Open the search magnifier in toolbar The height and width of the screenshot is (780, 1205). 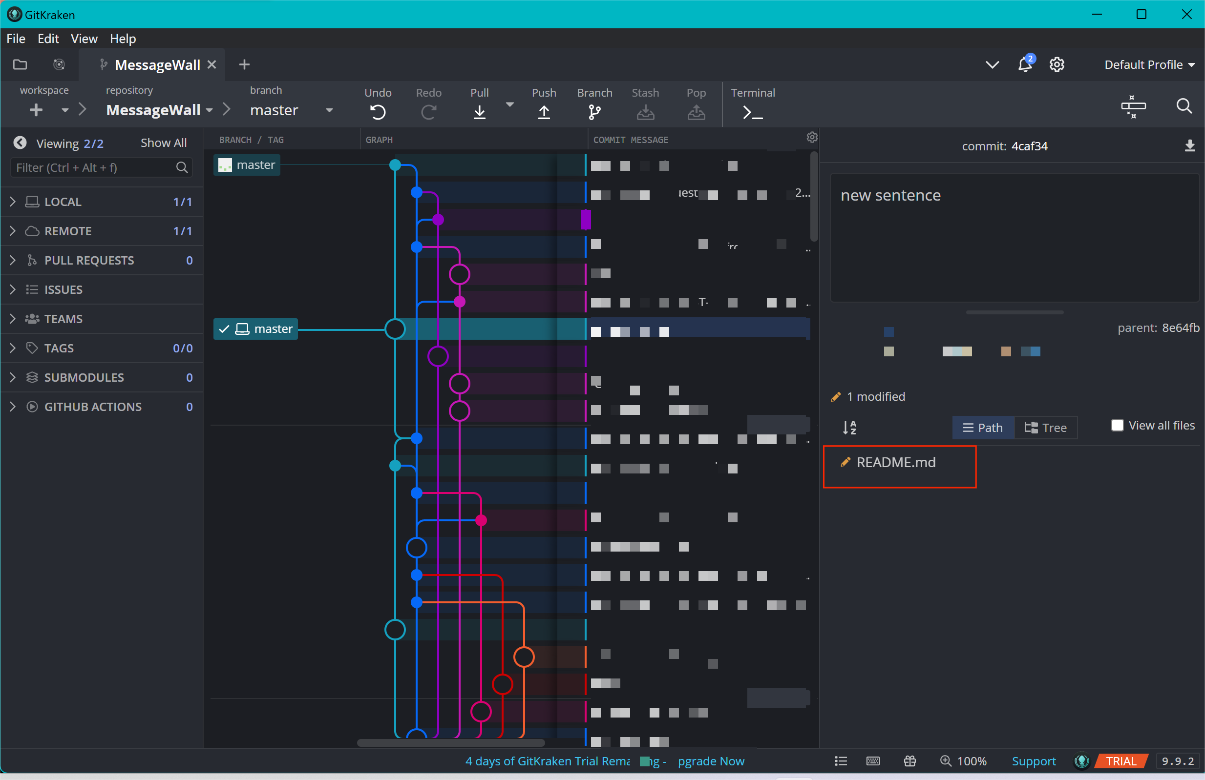(x=1184, y=106)
